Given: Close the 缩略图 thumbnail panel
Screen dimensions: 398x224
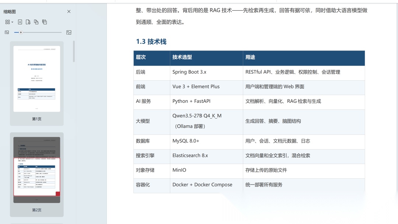Looking at the screenshot, I should click(69, 11).
